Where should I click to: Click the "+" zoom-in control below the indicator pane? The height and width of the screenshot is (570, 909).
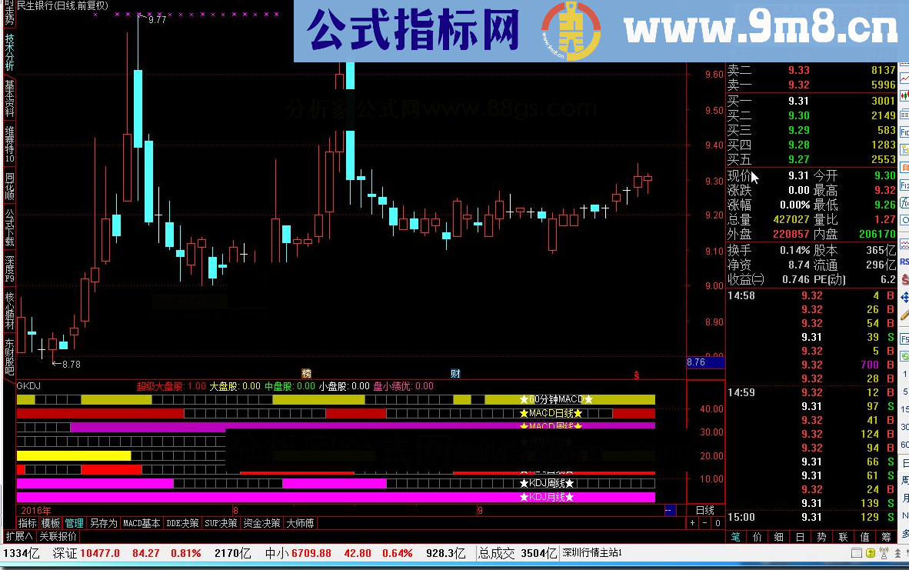(692, 523)
